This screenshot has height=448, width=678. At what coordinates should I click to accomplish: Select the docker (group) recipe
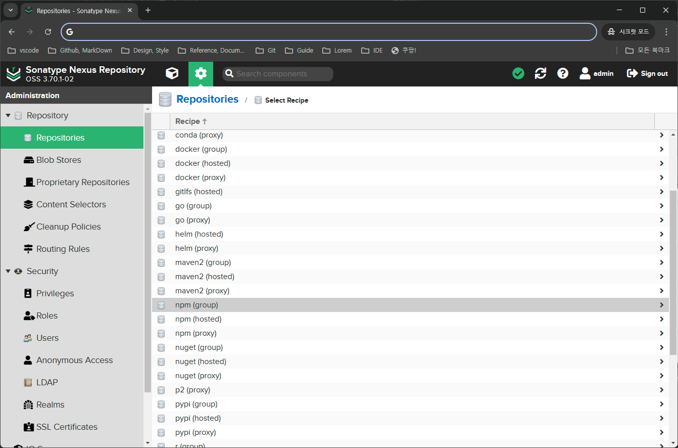(410, 149)
